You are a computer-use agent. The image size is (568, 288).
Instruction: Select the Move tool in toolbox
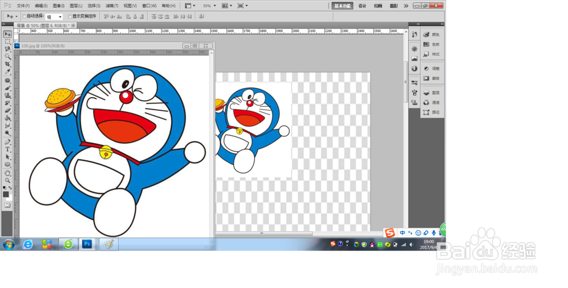pos(7,34)
